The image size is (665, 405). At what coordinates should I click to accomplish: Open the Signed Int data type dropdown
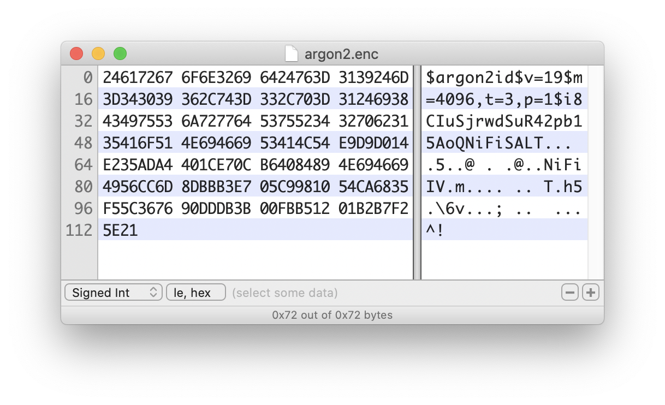[113, 292]
